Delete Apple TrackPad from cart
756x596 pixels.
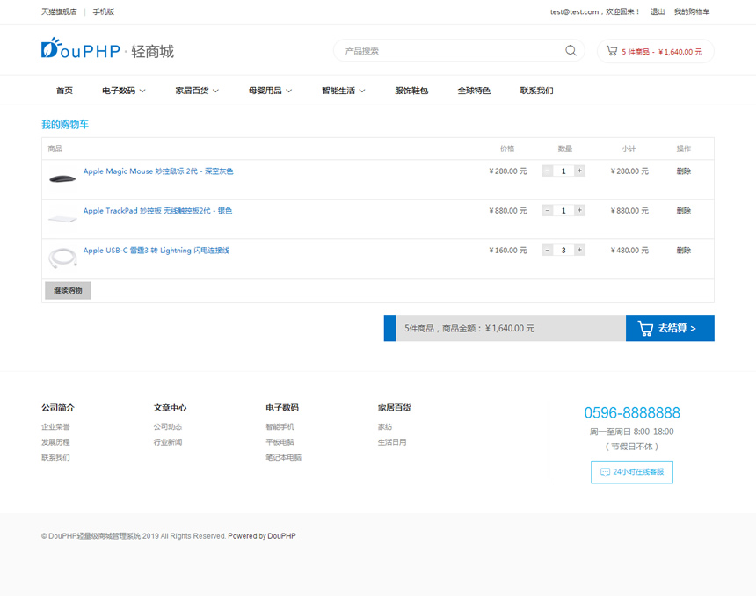(x=684, y=211)
